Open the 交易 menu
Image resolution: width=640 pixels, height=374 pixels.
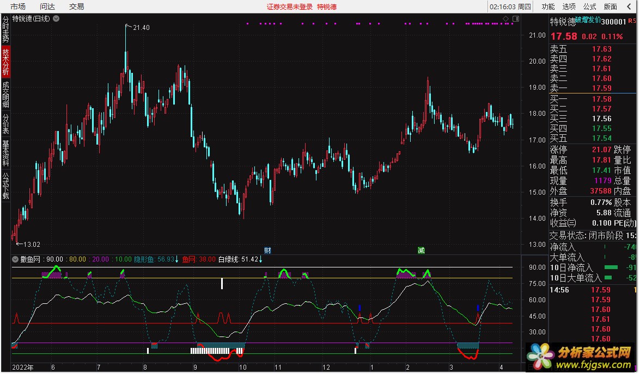[76, 7]
